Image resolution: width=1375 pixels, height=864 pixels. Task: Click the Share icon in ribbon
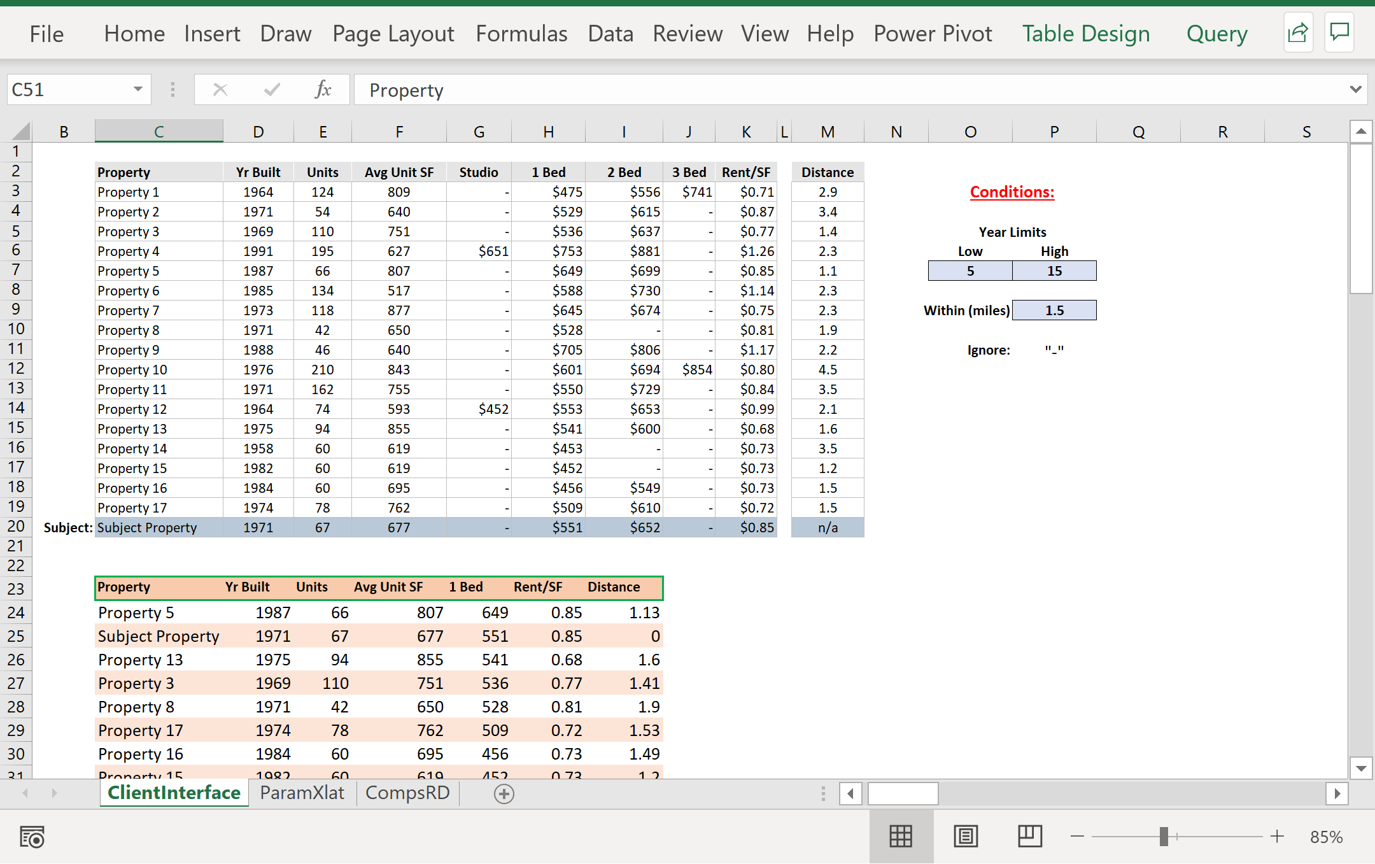[1297, 32]
